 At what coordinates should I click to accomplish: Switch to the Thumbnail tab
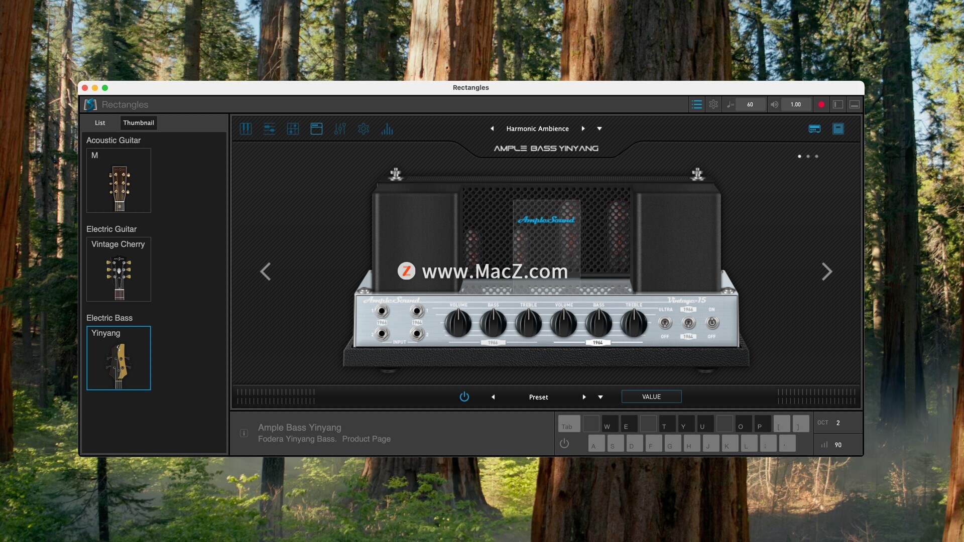click(x=139, y=123)
